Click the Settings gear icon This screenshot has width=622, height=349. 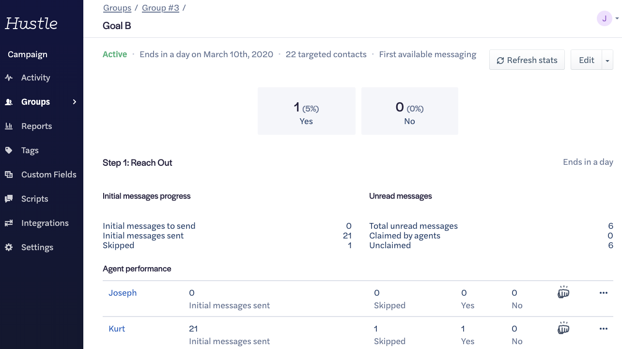point(9,247)
